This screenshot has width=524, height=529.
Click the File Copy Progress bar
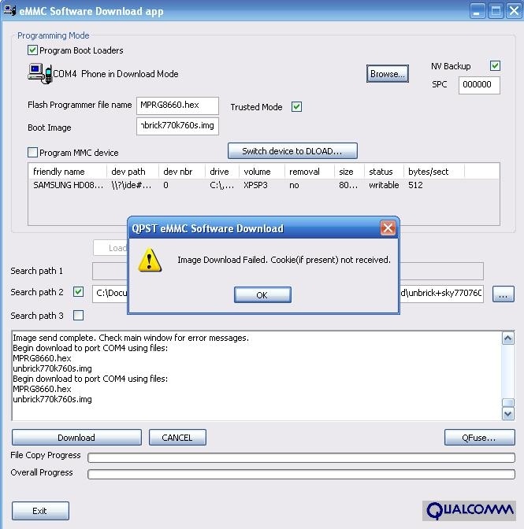point(301,457)
